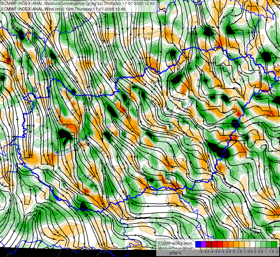Image resolution: width=280 pixels, height=257 pixels.
Task: Click the orange swatch between -2.5 and -2
Action: [x=231, y=244]
